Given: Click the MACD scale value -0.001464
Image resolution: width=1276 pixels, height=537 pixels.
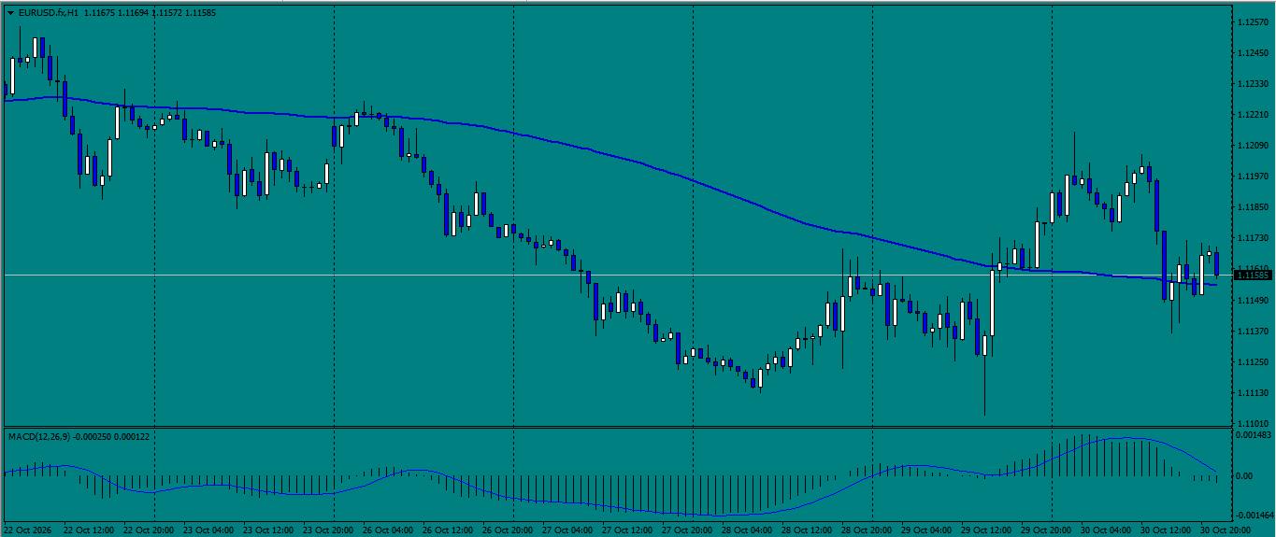Looking at the screenshot, I should tap(1254, 516).
